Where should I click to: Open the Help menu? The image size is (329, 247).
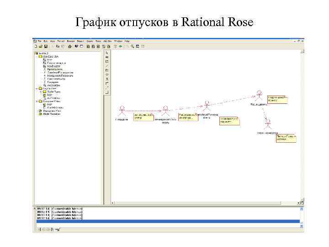tap(127, 41)
